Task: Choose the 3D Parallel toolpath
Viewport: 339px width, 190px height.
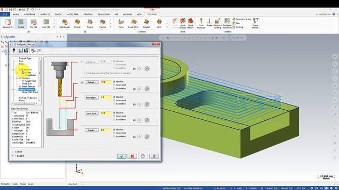Action: click(102, 23)
